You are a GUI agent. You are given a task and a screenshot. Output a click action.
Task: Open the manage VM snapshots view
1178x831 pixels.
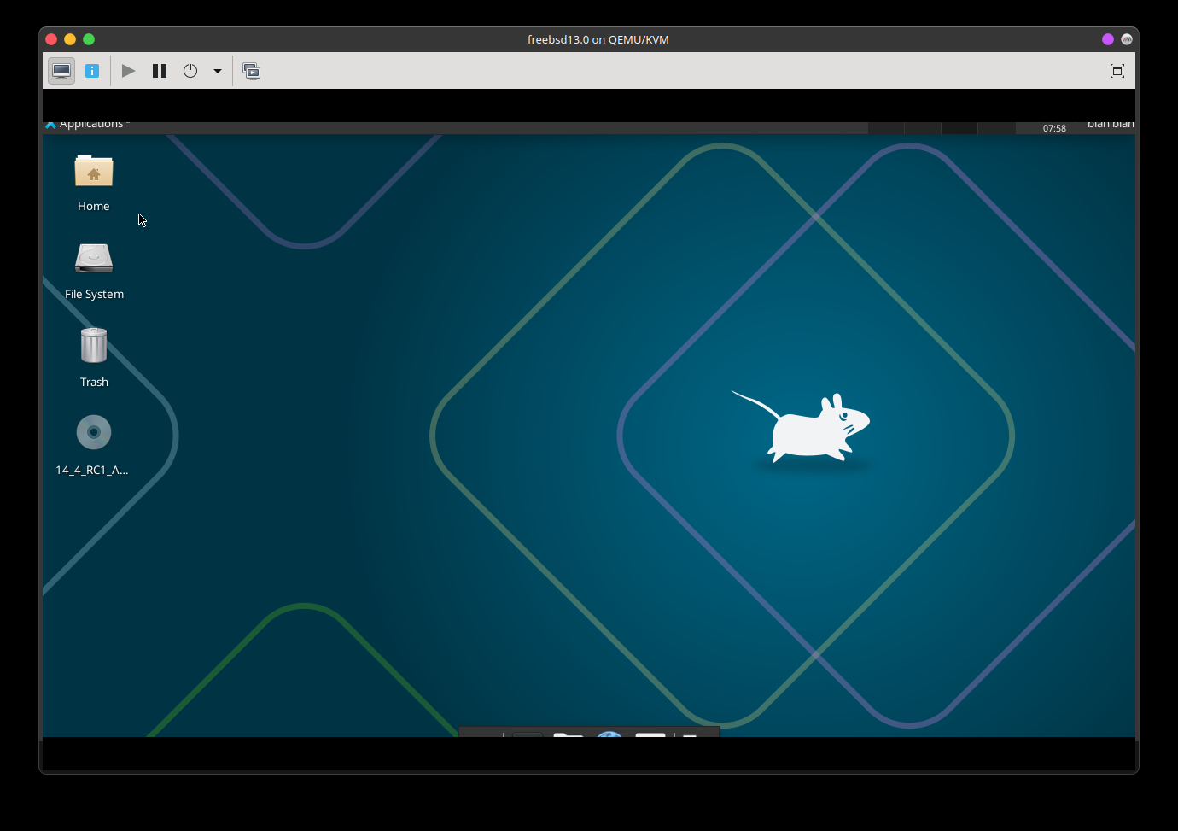251,71
